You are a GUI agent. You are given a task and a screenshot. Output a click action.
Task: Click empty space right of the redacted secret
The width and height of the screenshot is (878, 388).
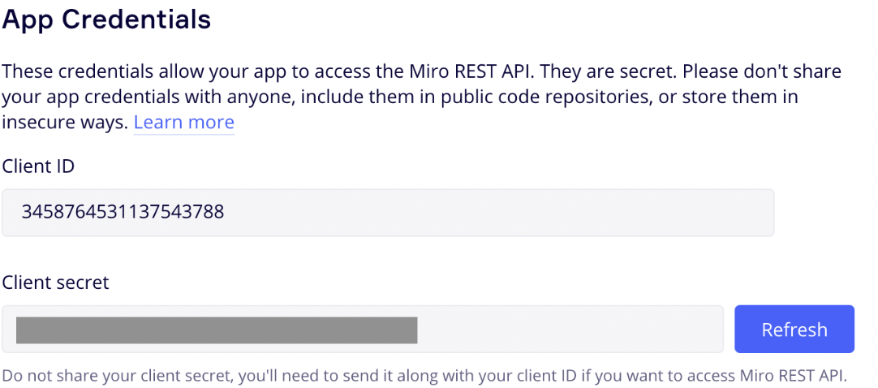tap(570, 330)
